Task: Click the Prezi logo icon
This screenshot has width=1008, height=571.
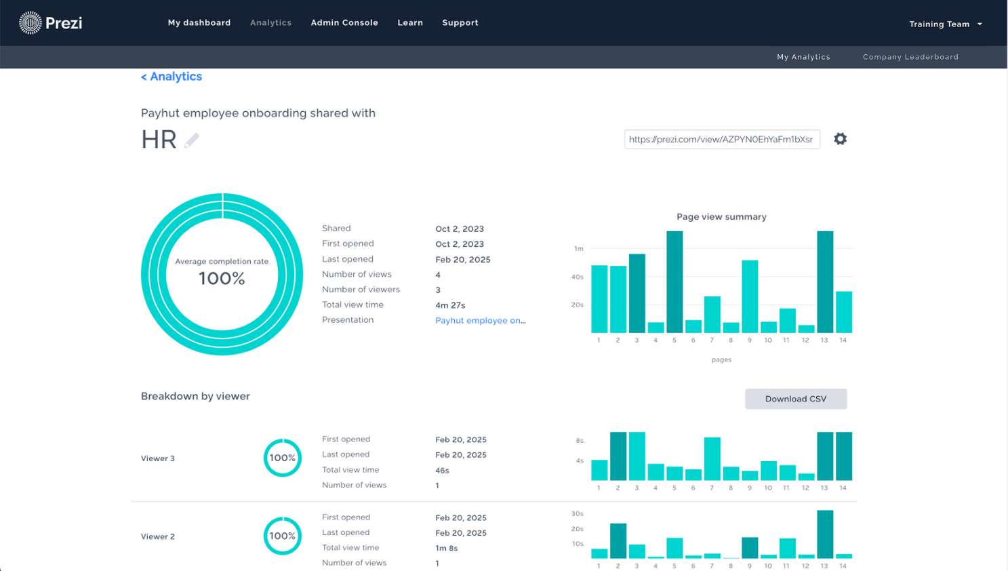Action: click(x=31, y=23)
